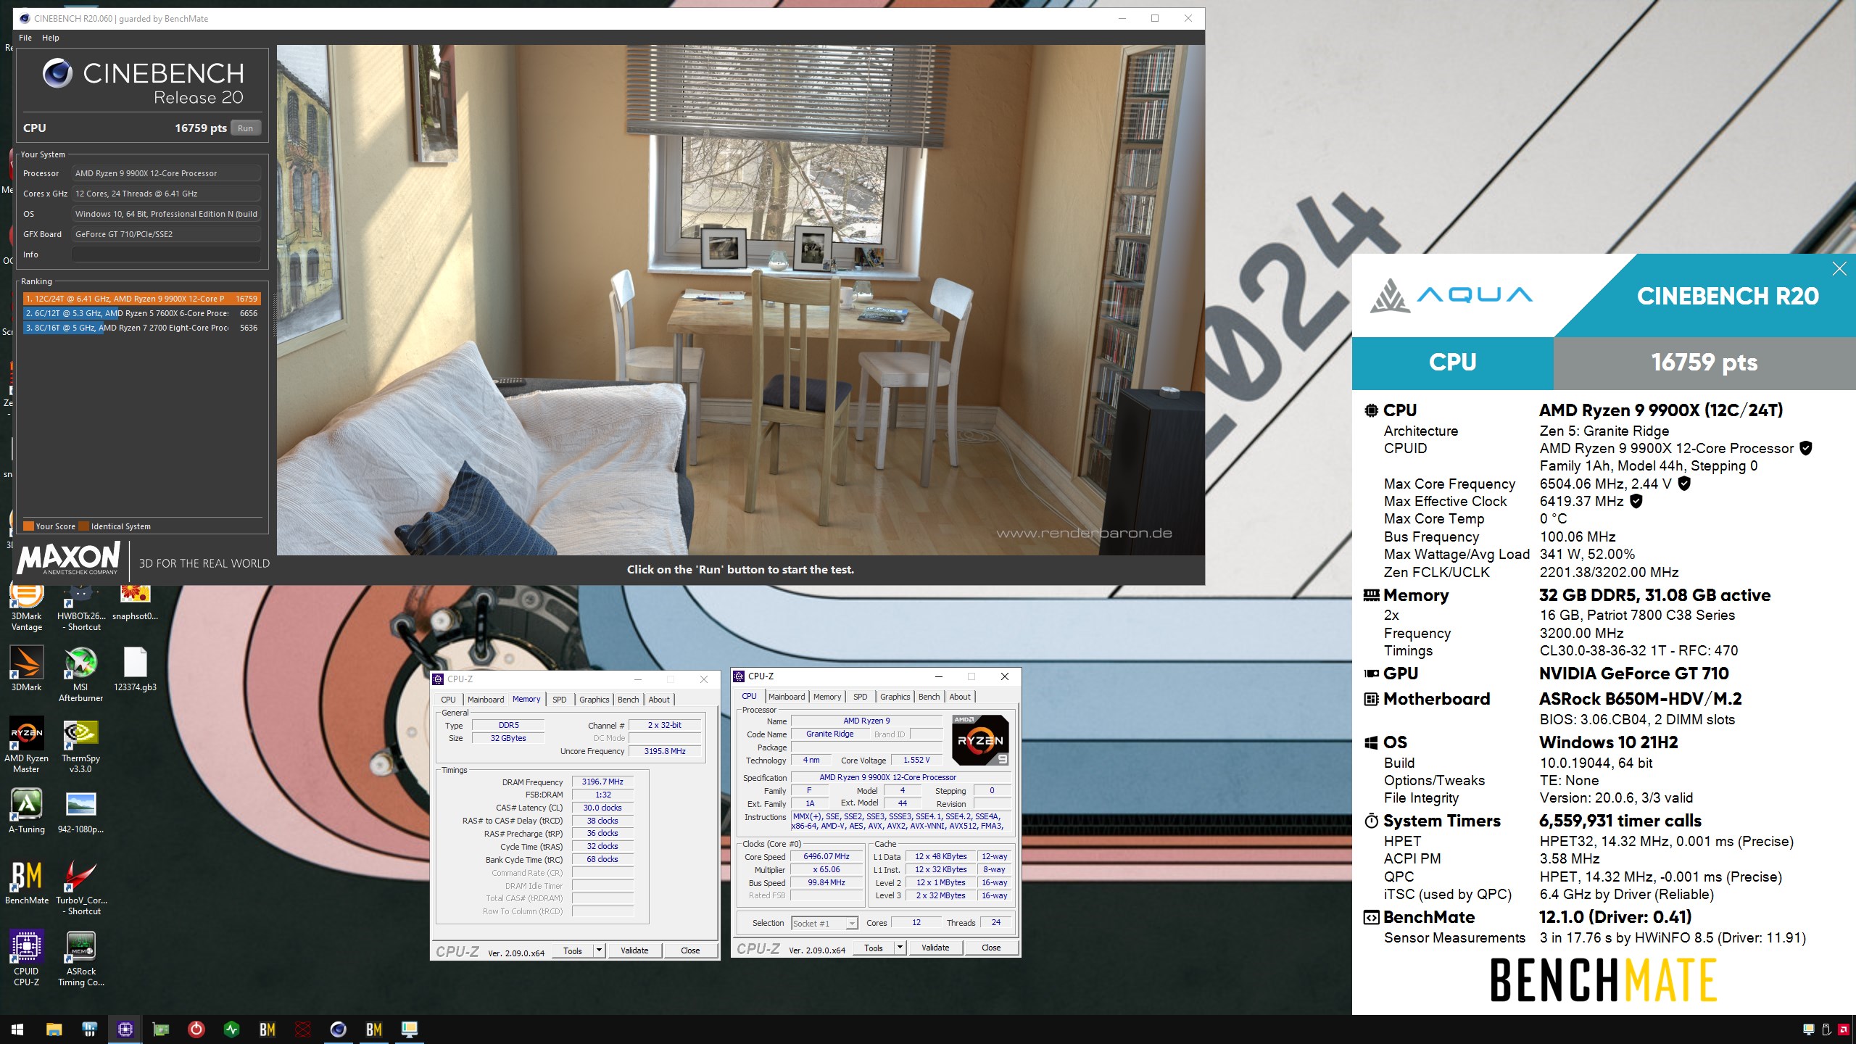Screen dimensions: 1856x1044
Task: Open the A-Tuning desktop shortcut
Action: (x=27, y=811)
